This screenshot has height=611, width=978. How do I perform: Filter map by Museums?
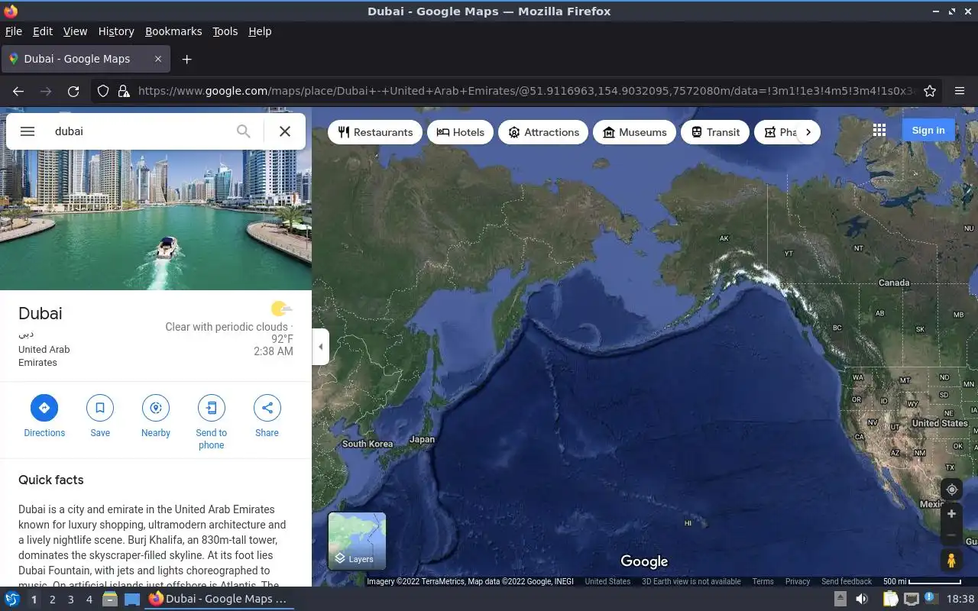point(634,132)
